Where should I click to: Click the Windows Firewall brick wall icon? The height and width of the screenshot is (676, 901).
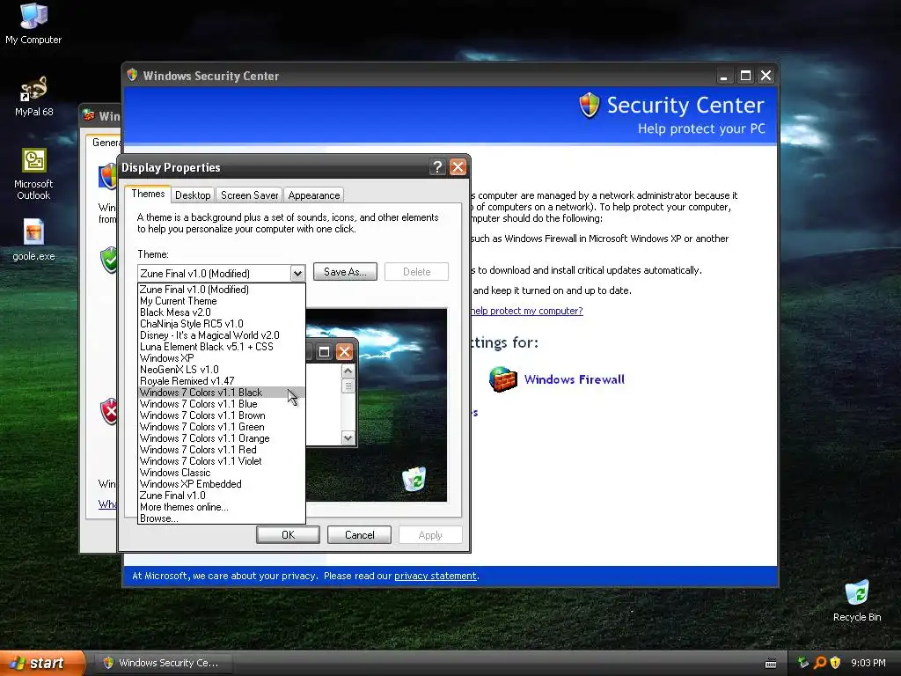tap(502, 379)
